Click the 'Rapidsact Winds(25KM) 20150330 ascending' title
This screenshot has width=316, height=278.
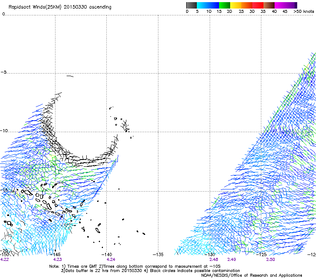coord(60,7)
